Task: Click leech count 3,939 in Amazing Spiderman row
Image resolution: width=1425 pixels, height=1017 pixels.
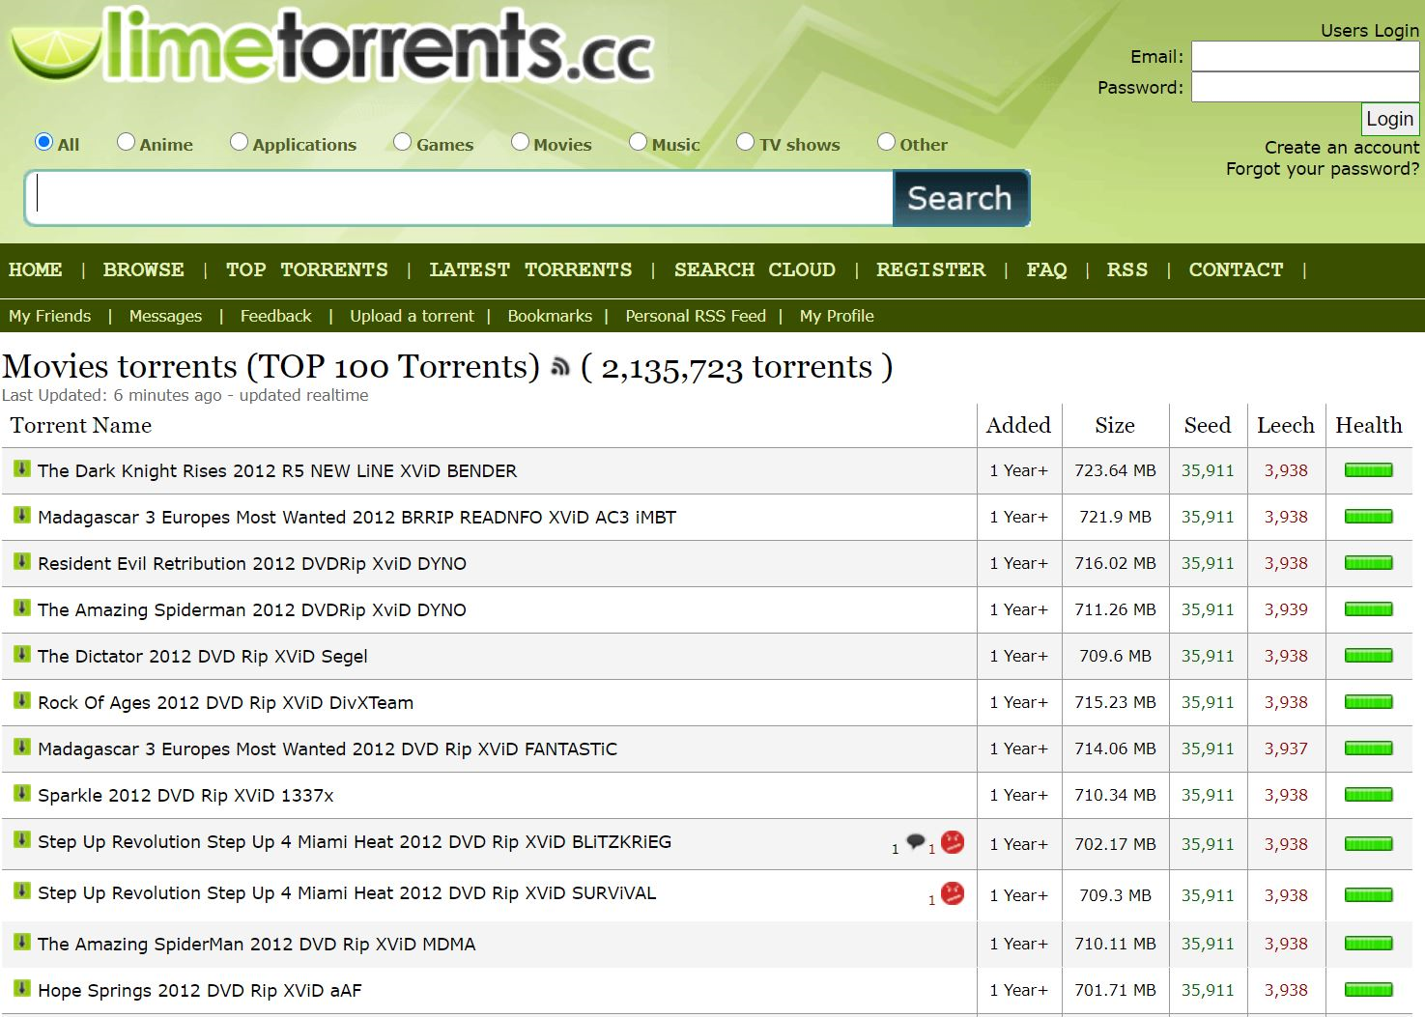Action: coord(1286,609)
